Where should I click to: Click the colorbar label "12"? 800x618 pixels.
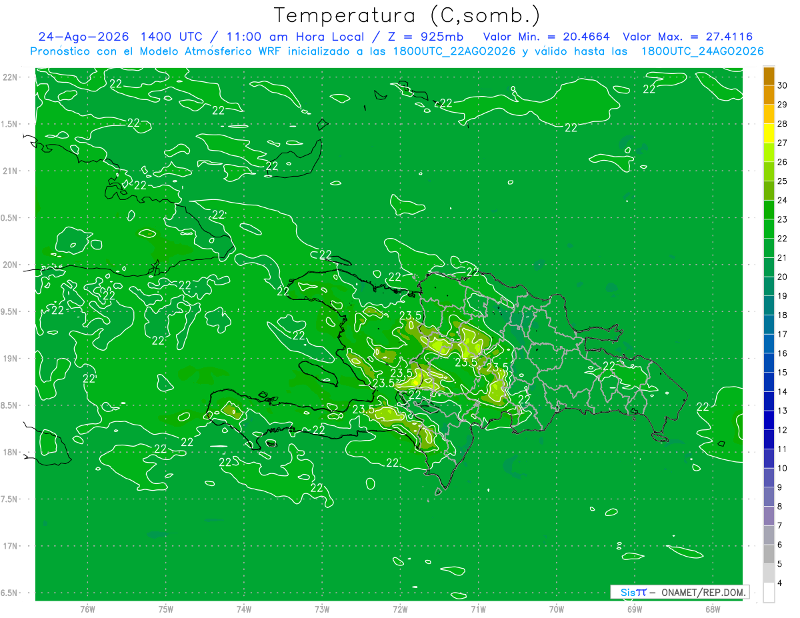(x=783, y=429)
